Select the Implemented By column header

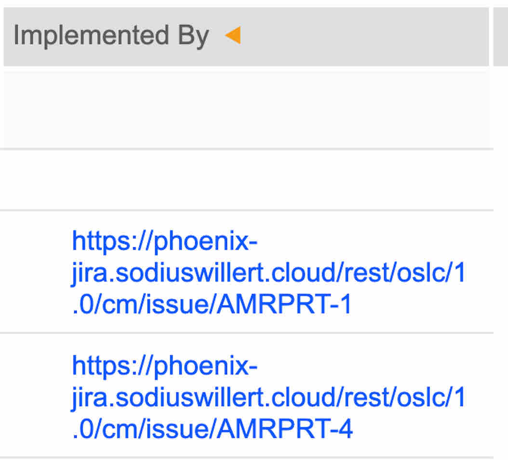246,37
